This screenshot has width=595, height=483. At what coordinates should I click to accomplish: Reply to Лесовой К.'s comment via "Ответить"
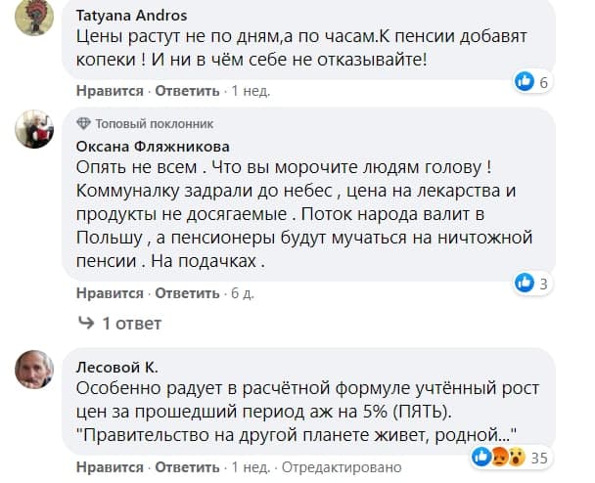[x=186, y=466]
